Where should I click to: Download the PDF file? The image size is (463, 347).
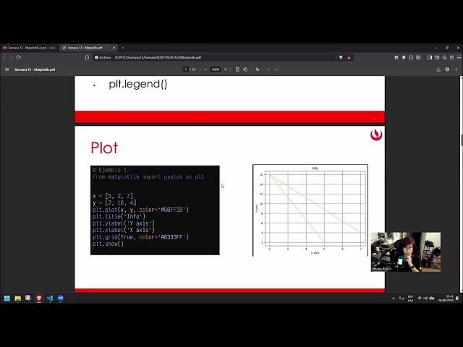tap(438, 69)
